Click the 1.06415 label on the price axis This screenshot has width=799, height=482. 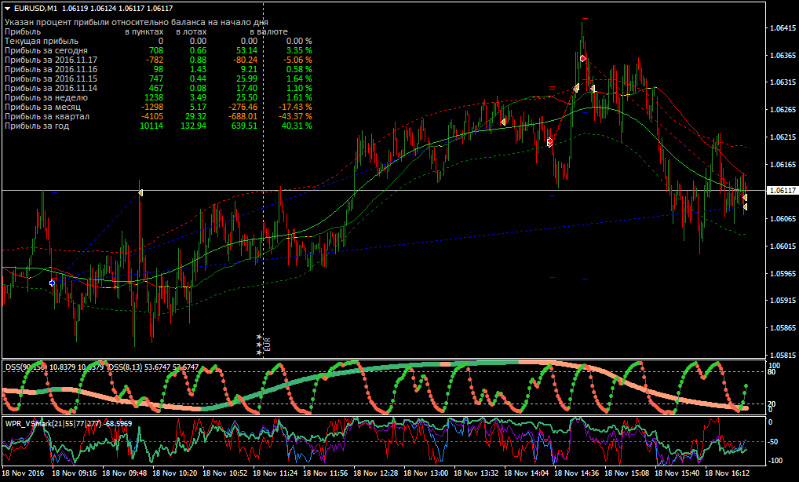(783, 27)
